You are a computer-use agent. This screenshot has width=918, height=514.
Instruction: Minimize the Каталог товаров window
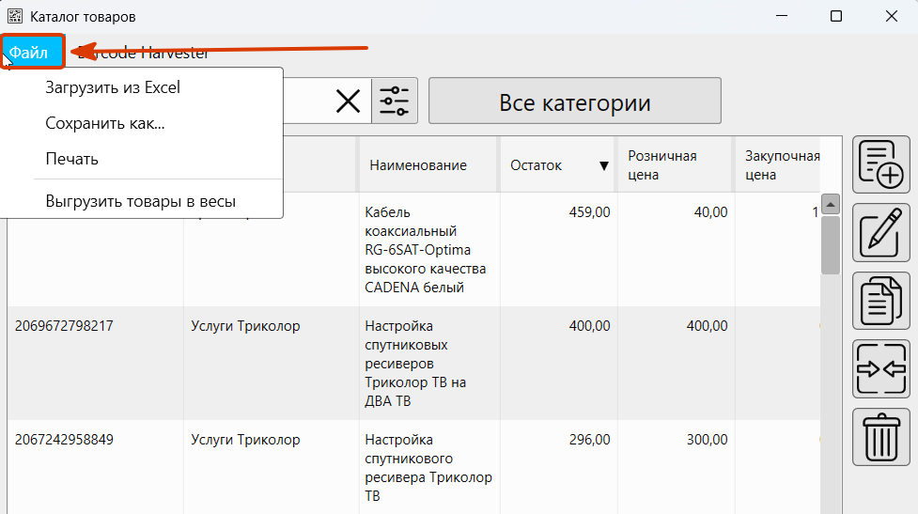click(782, 16)
